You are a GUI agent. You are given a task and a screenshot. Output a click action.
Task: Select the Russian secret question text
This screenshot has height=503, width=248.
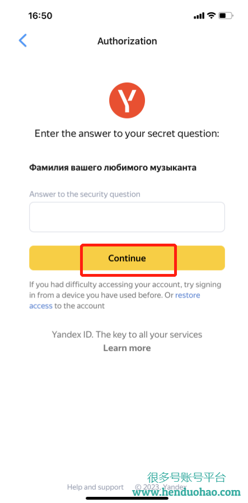(x=113, y=167)
